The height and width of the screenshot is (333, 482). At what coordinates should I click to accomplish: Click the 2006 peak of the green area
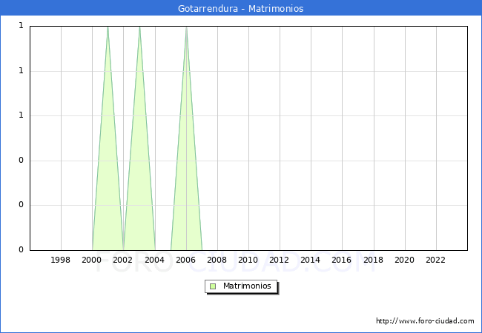186,27
